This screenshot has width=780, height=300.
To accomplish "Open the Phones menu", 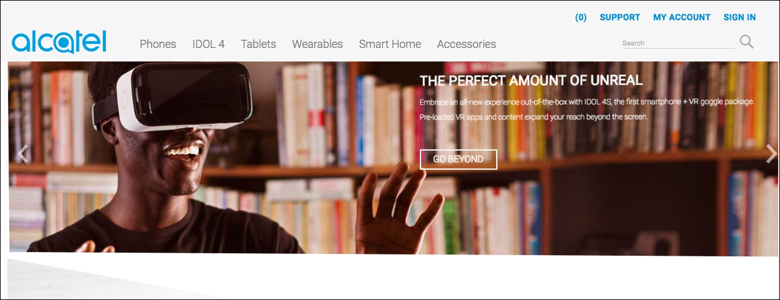I will 158,44.
